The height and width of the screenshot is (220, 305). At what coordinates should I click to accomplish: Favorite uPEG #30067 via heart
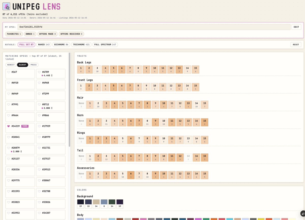pos(39,180)
